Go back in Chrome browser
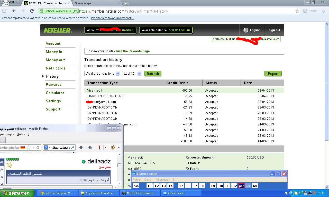Screen dimensions: 329x197 [x=14, y=11]
